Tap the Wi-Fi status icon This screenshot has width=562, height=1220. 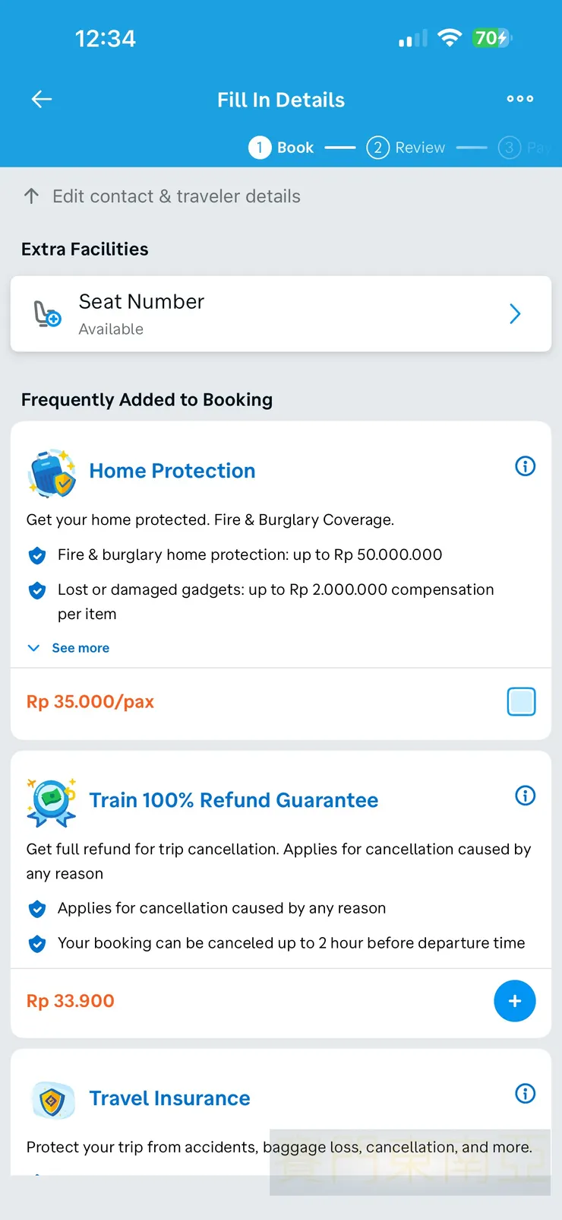tap(450, 38)
